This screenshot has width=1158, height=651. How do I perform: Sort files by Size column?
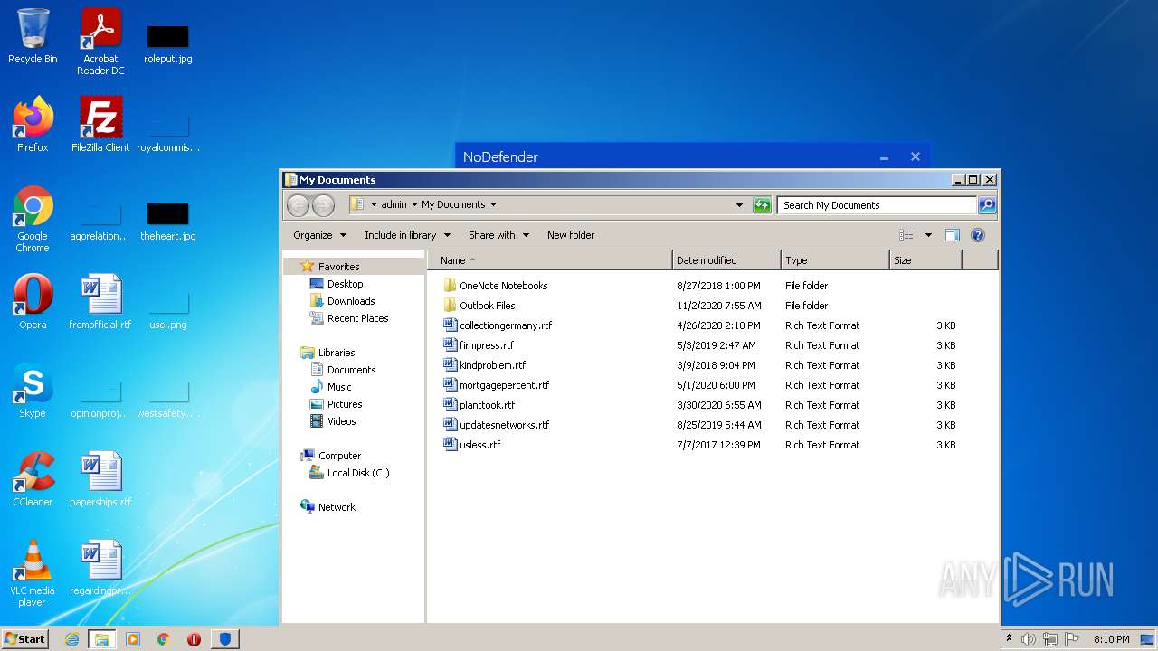(x=925, y=260)
